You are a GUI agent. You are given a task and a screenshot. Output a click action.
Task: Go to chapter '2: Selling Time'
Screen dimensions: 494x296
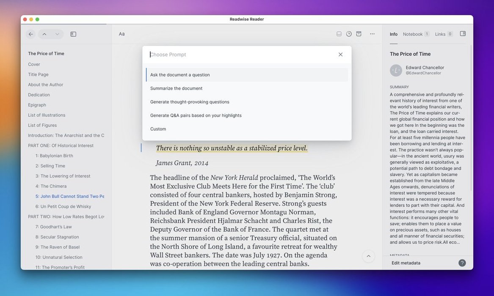click(50, 166)
